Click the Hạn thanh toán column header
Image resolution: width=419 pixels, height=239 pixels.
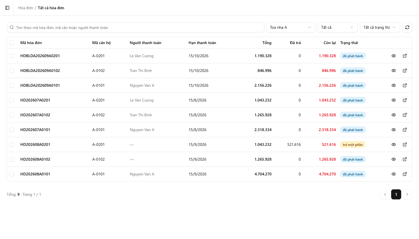pyautogui.click(x=202, y=43)
